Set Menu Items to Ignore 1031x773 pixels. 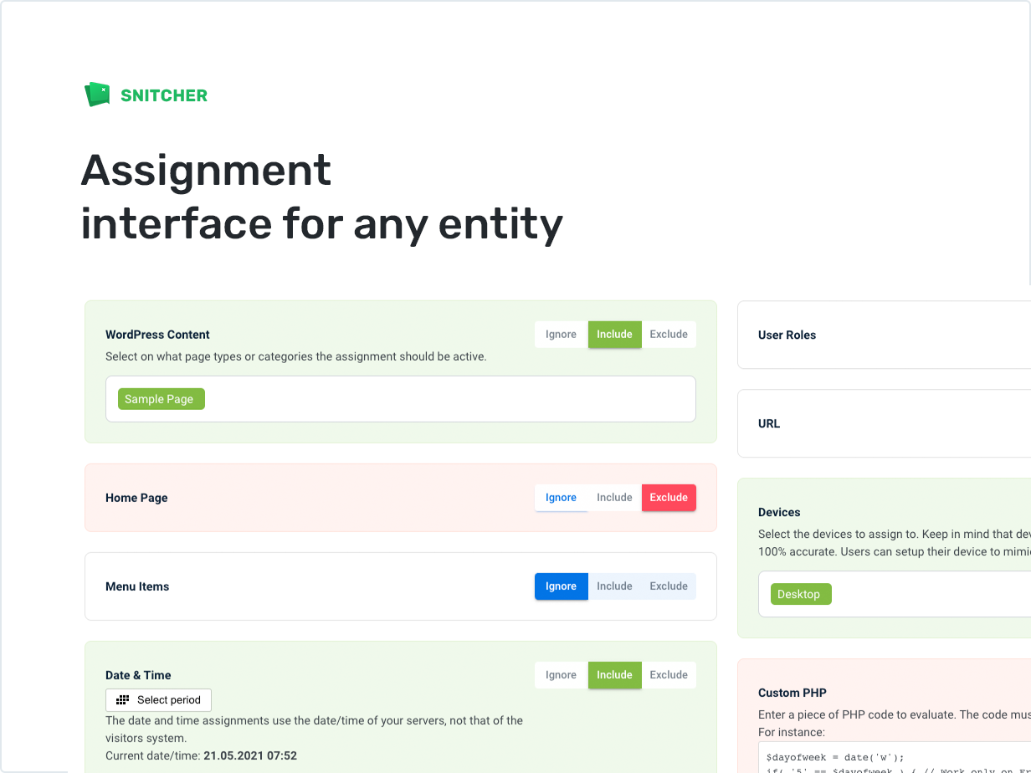coord(561,586)
